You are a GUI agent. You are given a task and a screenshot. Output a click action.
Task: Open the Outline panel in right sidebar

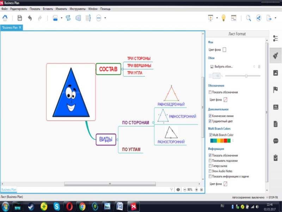[x=276, y=38]
